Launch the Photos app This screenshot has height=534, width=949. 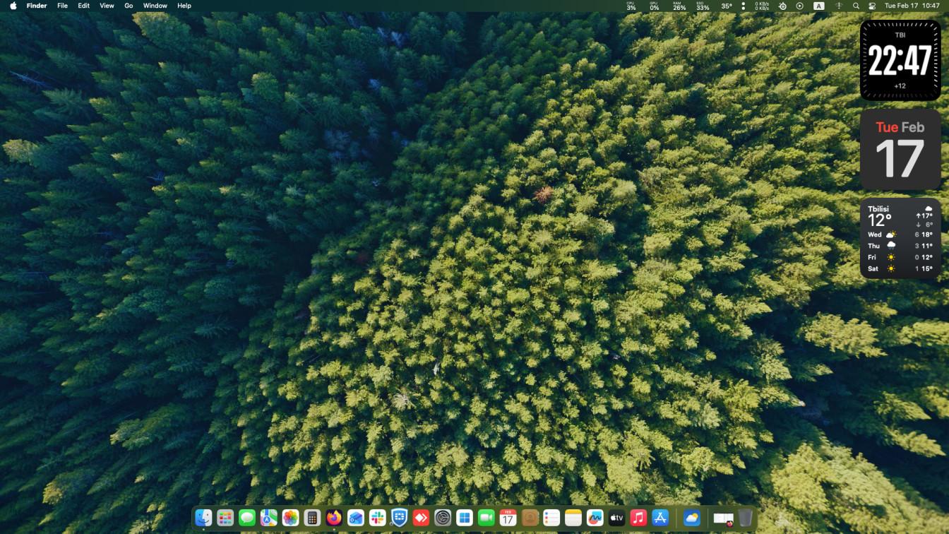(290, 518)
